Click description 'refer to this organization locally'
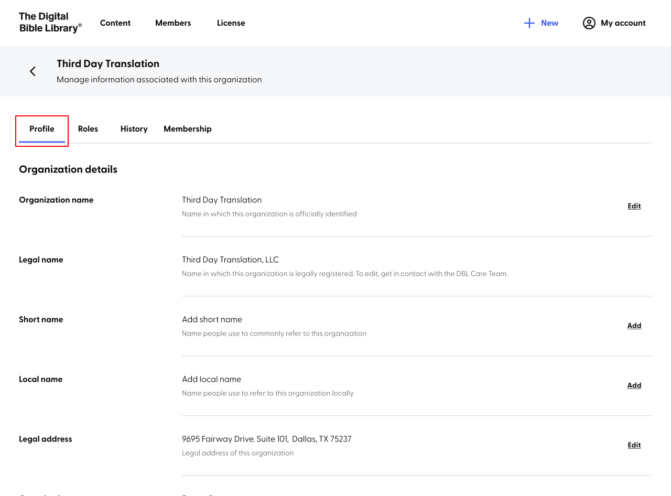 pos(268,393)
